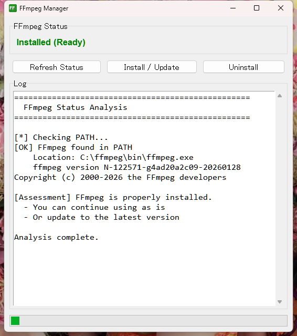Screen dimensions: 297x336
Task: Click the FFmpeg Manager app icon
Action: pos(13,8)
